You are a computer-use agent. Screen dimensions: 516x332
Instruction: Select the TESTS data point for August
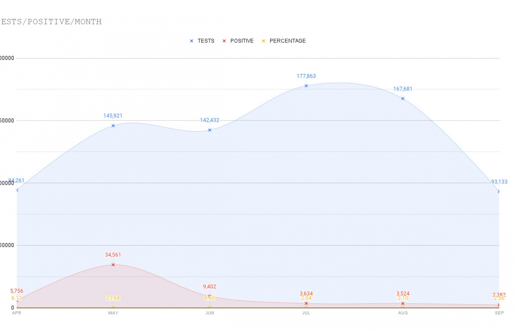[x=403, y=99]
